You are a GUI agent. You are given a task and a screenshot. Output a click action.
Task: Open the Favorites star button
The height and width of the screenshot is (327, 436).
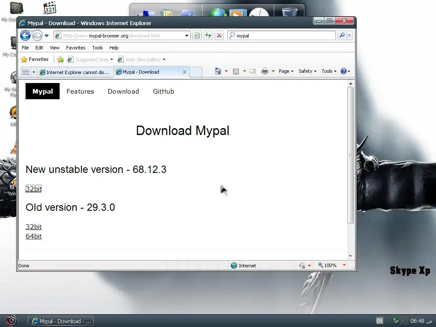pos(35,59)
